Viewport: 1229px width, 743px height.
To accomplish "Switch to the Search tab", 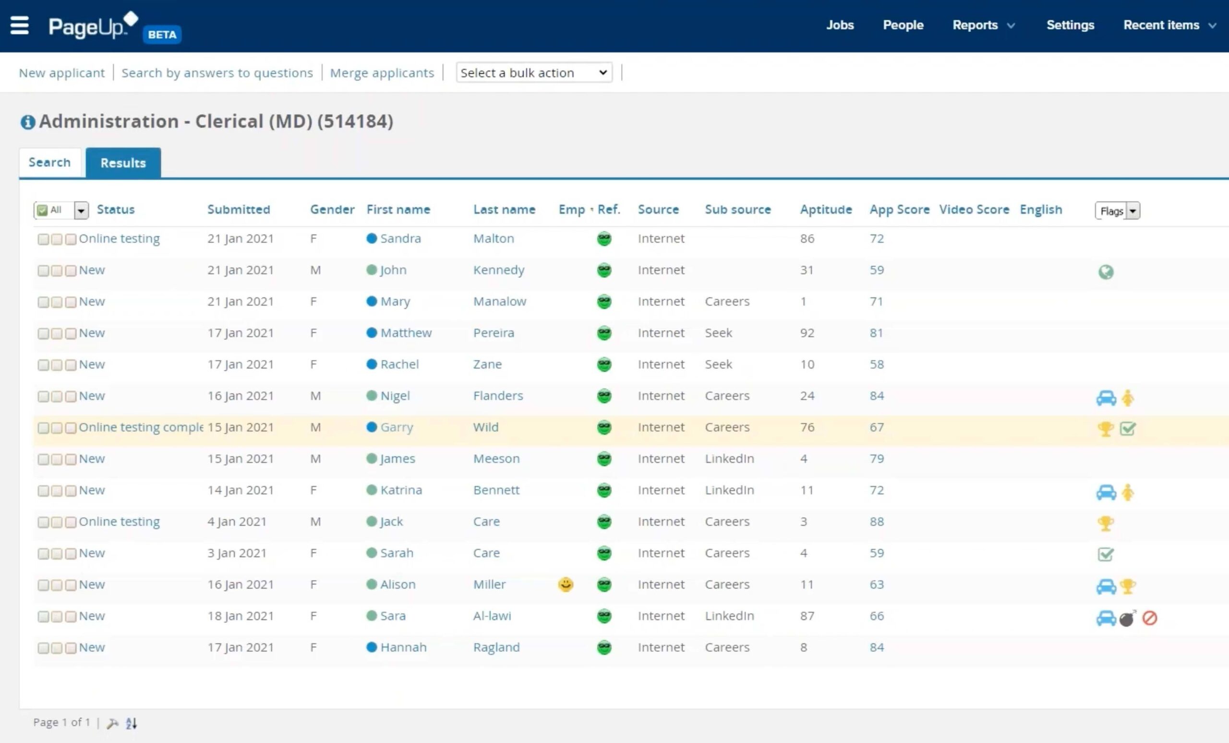I will coord(49,162).
